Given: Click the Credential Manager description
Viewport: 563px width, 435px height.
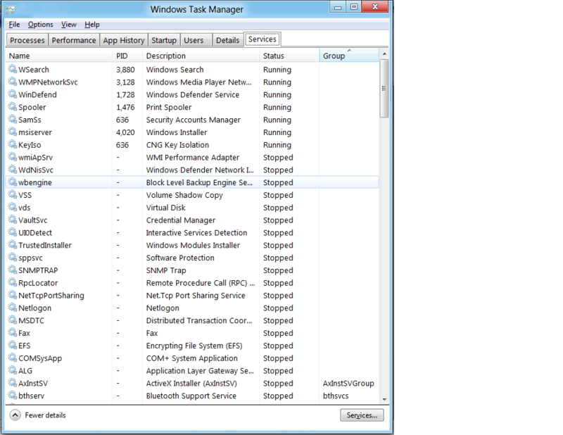Looking at the screenshot, I should pyautogui.click(x=181, y=220).
